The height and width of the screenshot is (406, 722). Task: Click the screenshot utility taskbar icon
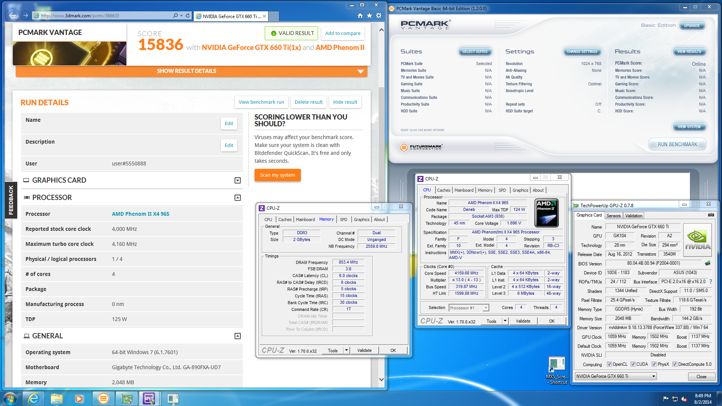[x=173, y=398]
